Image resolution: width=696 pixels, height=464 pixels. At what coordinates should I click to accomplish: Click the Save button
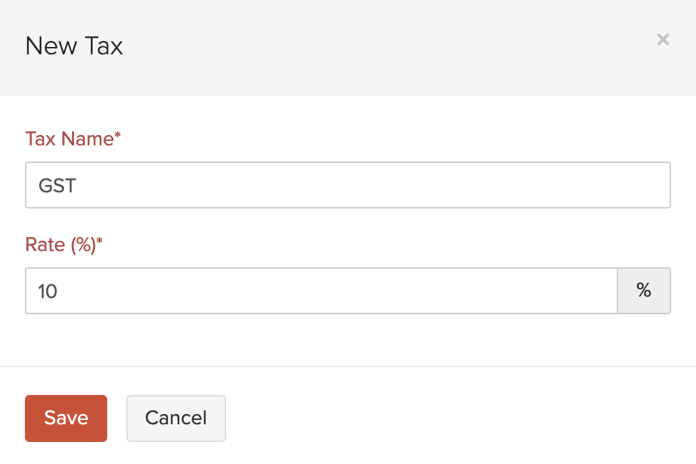[x=66, y=418]
